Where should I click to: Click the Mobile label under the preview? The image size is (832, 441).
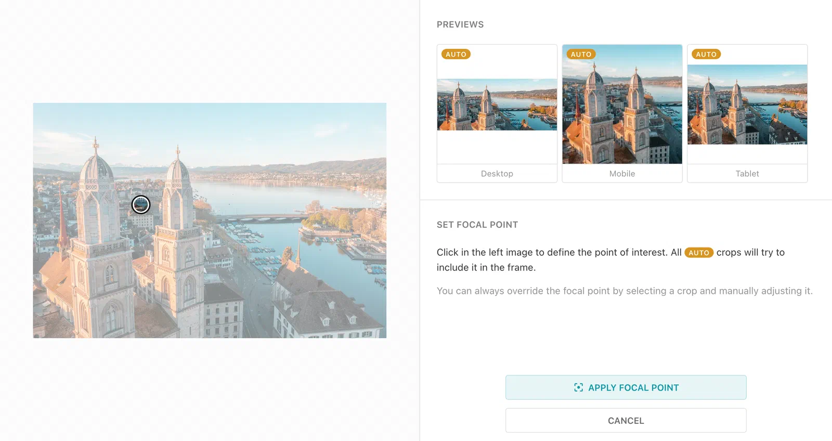click(622, 174)
